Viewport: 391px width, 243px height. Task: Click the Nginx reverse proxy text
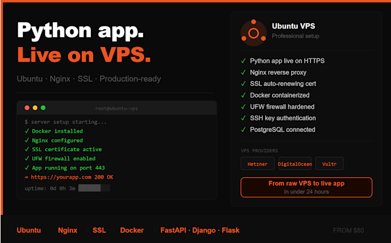[x=278, y=72]
